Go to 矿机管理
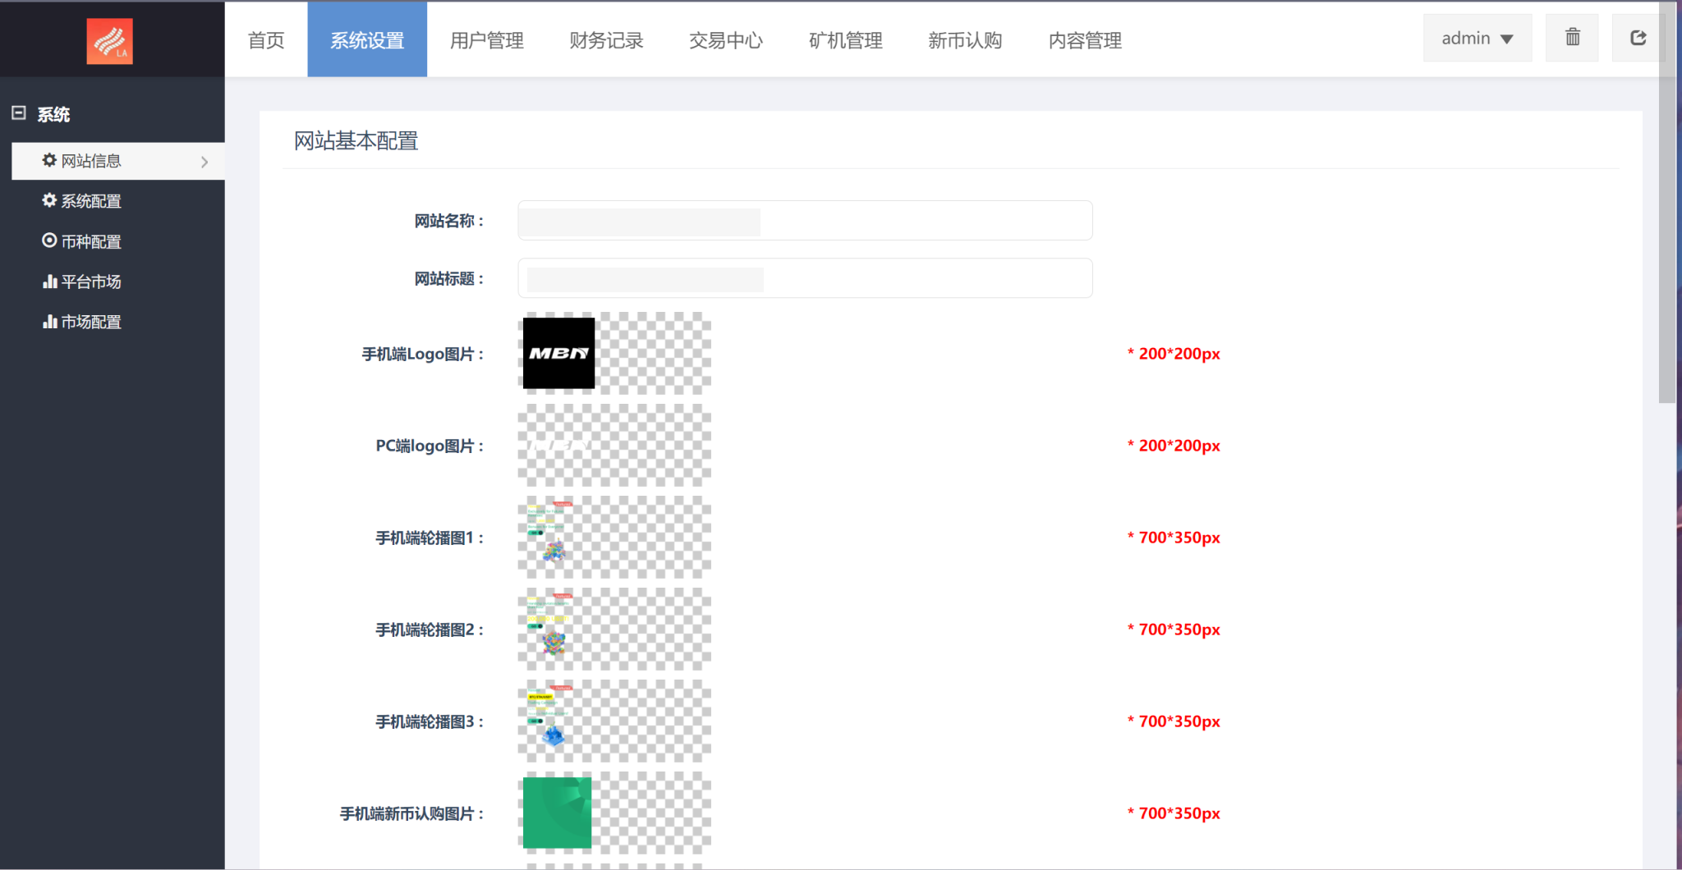 click(845, 40)
